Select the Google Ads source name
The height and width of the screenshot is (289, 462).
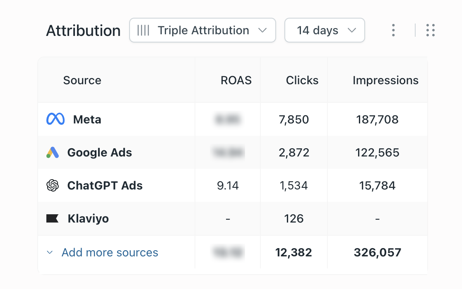click(100, 152)
